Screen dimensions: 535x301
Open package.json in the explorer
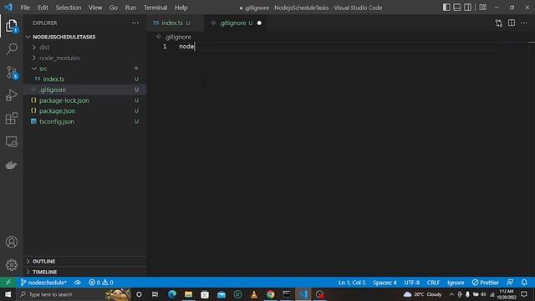57,111
